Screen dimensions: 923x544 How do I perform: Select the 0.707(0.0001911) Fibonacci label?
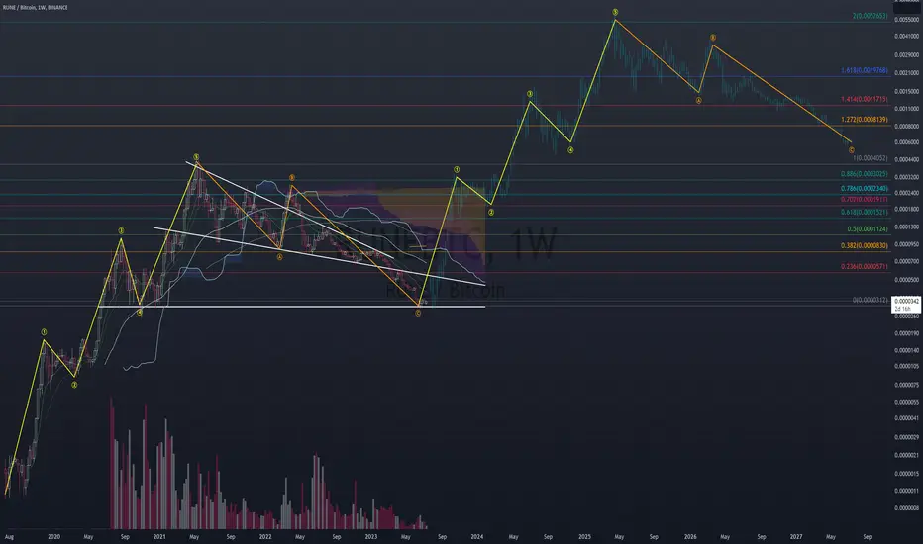[865, 200]
